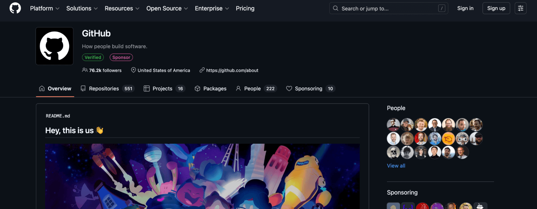The height and width of the screenshot is (209, 537).
Task: Switch to the Packages tab
Action: pos(211,89)
